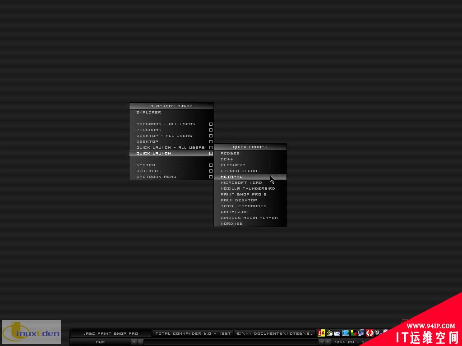
Task: Switch to E:\My Documents\Notes task button
Action: point(275,333)
